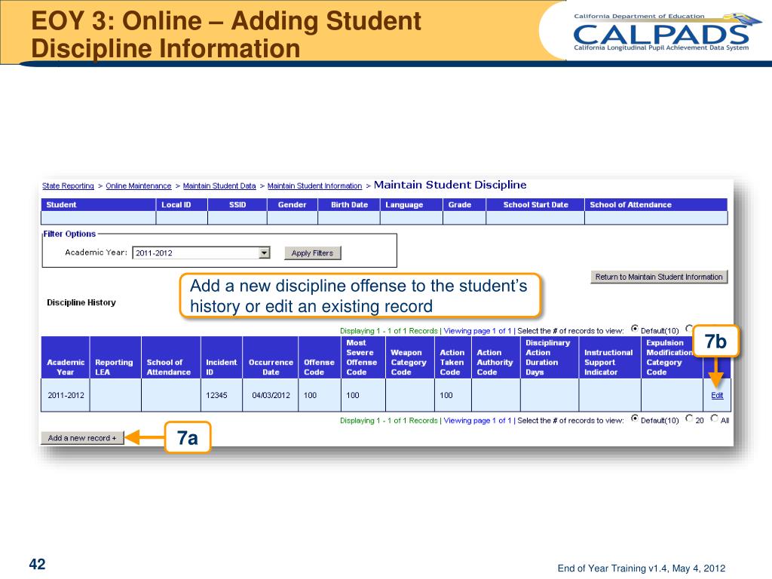Click the occurrence date cell 04/03/2012
Image resolution: width=772 pixels, height=579 pixels.
point(271,395)
